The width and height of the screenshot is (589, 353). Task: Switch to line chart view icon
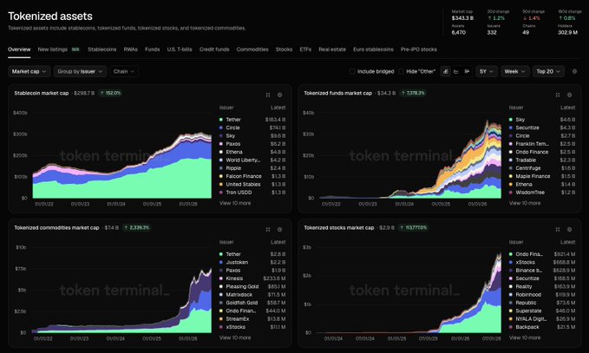pos(456,71)
